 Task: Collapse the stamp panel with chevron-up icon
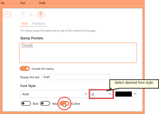point(8,15)
